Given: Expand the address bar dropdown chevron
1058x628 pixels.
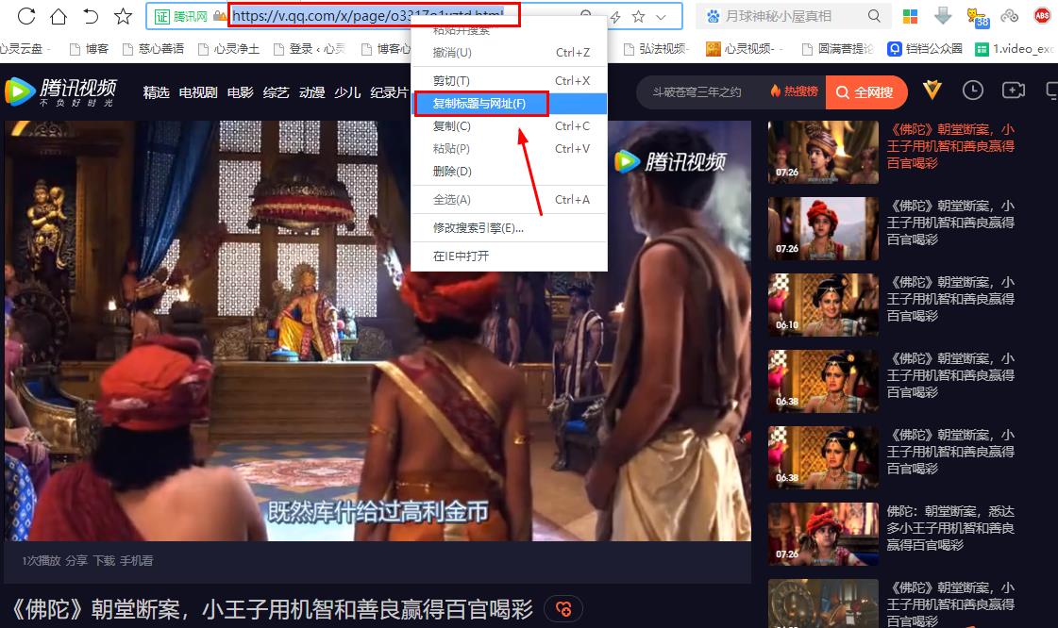Looking at the screenshot, I should click(662, 17).
